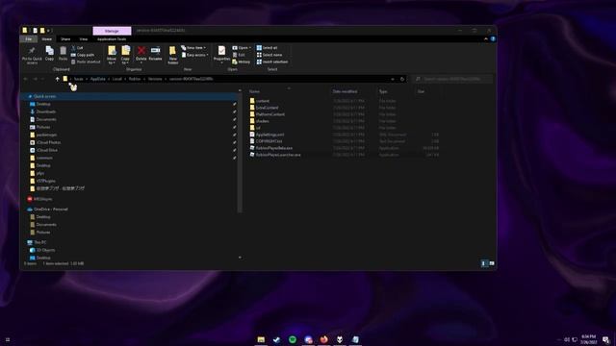Go up one folder level arrow
Viewport: 616px width, 346px height.
58,79
